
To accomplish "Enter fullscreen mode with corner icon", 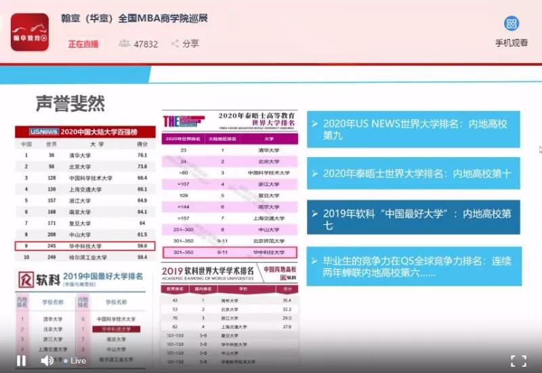I will coord(518,361).
